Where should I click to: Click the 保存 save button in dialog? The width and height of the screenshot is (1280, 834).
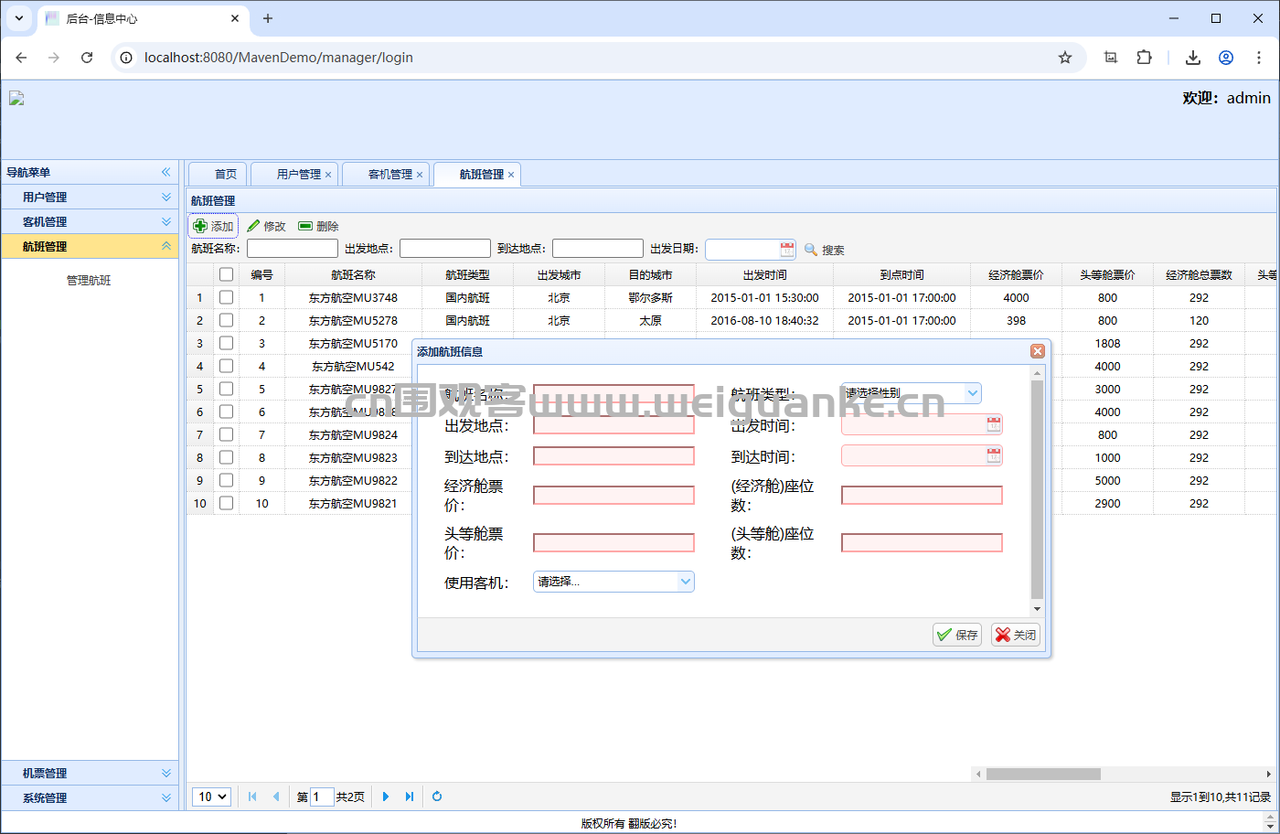click(956, 634)
